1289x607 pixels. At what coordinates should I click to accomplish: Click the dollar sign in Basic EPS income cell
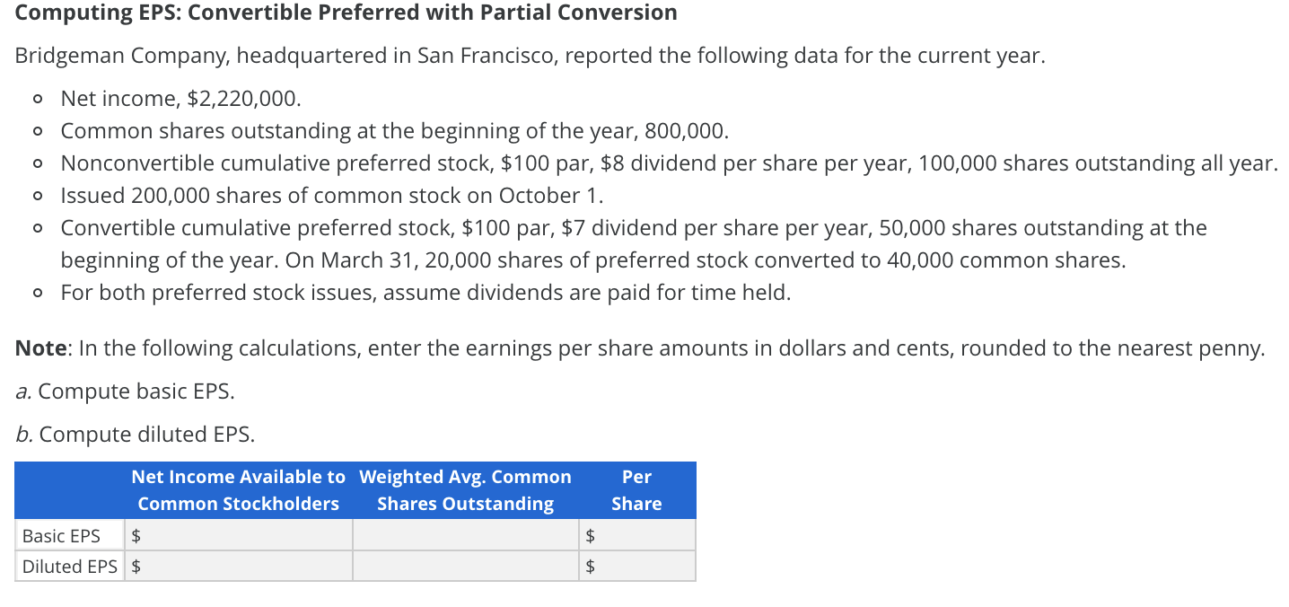click(135, 535)
